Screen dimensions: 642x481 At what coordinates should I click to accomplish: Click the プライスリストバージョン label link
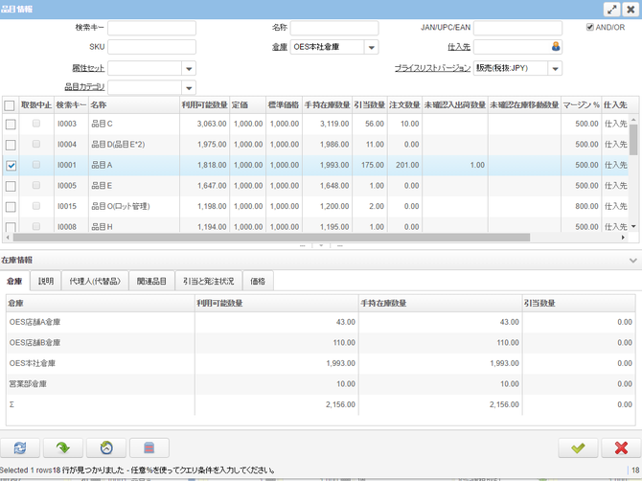432,68
